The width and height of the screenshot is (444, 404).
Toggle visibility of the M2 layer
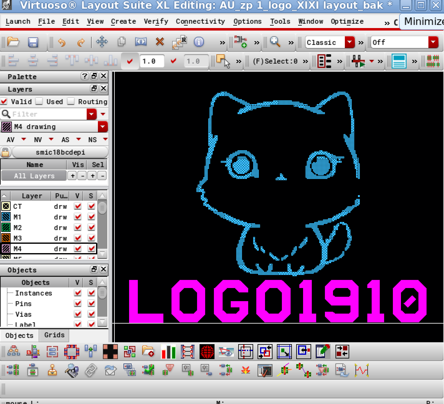point(78,227)
